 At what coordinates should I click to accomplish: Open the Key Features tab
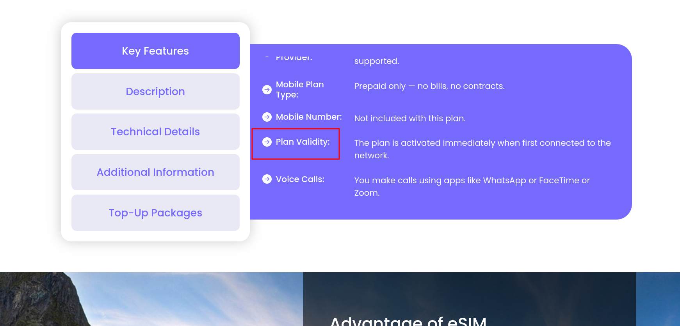pyautogui.click(x=155, y=51)
